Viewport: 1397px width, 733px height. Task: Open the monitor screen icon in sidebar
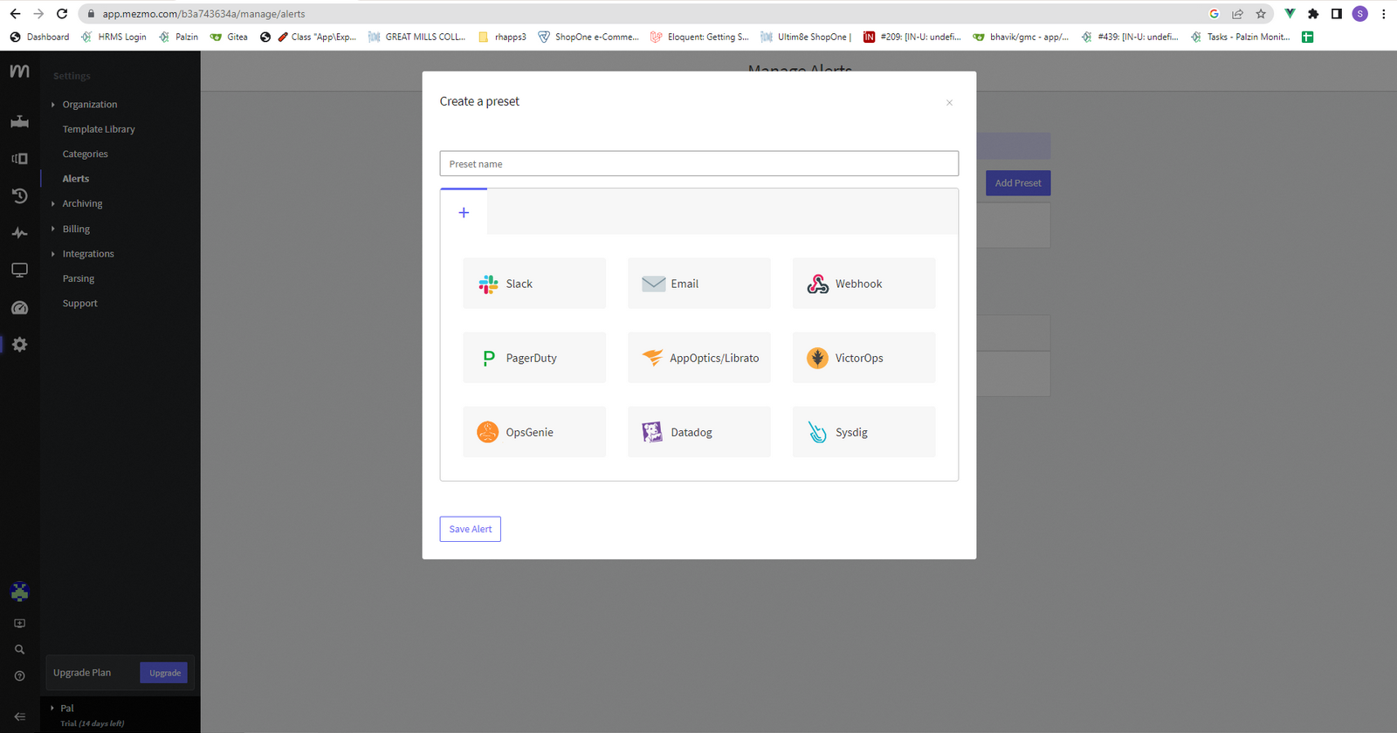click(x=19, y=271)
